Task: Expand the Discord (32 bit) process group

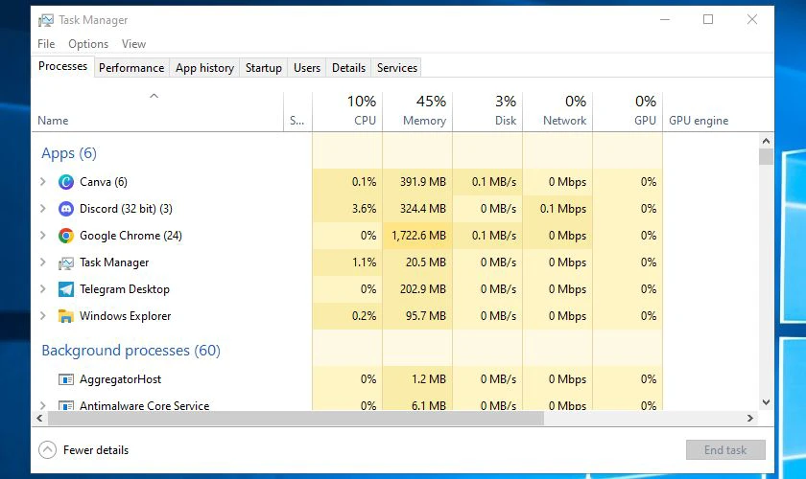Action: point(43,208)
